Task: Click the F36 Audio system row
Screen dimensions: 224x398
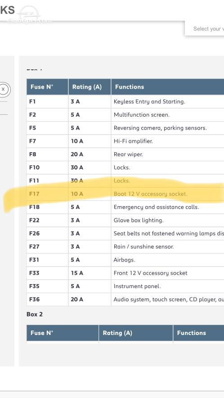Action: pyautogui.click(x=125, y=299)
